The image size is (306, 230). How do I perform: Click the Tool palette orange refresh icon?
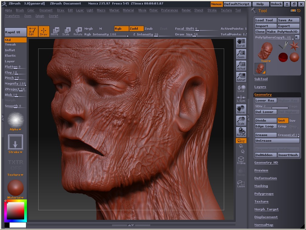(299, 10)
